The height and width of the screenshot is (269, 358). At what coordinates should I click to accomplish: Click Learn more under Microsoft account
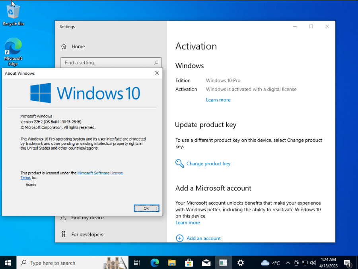tap(188, 222)
